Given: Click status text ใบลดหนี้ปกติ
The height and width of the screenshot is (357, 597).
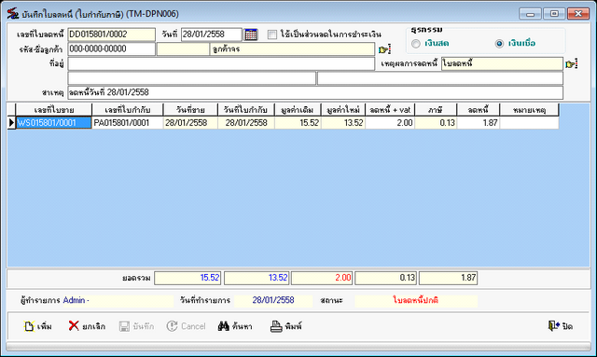Looking at the screenshot, I should (x=415, y=300).
